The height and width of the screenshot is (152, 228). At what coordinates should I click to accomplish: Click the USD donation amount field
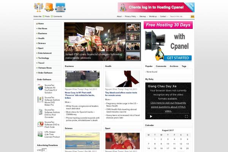[x=44, y=150]
